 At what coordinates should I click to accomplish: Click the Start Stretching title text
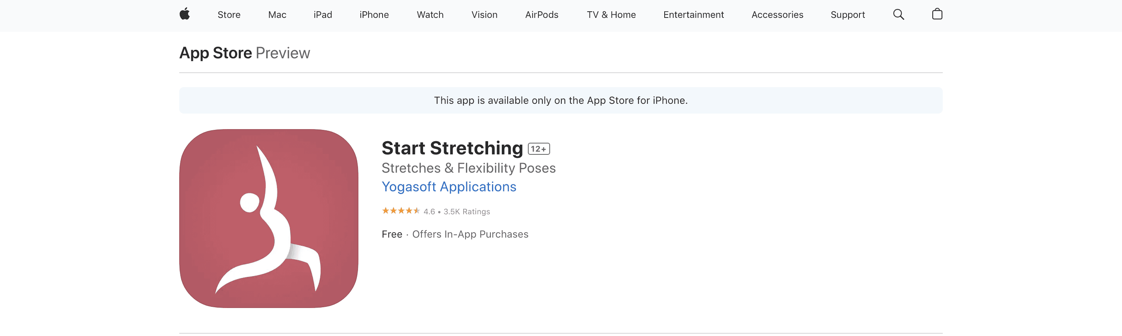coord(451,148)
